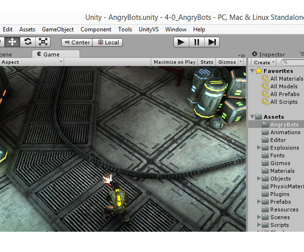Click the Favorites star icon
Viewport: 304px width, 252px height.
click(259, 70)
